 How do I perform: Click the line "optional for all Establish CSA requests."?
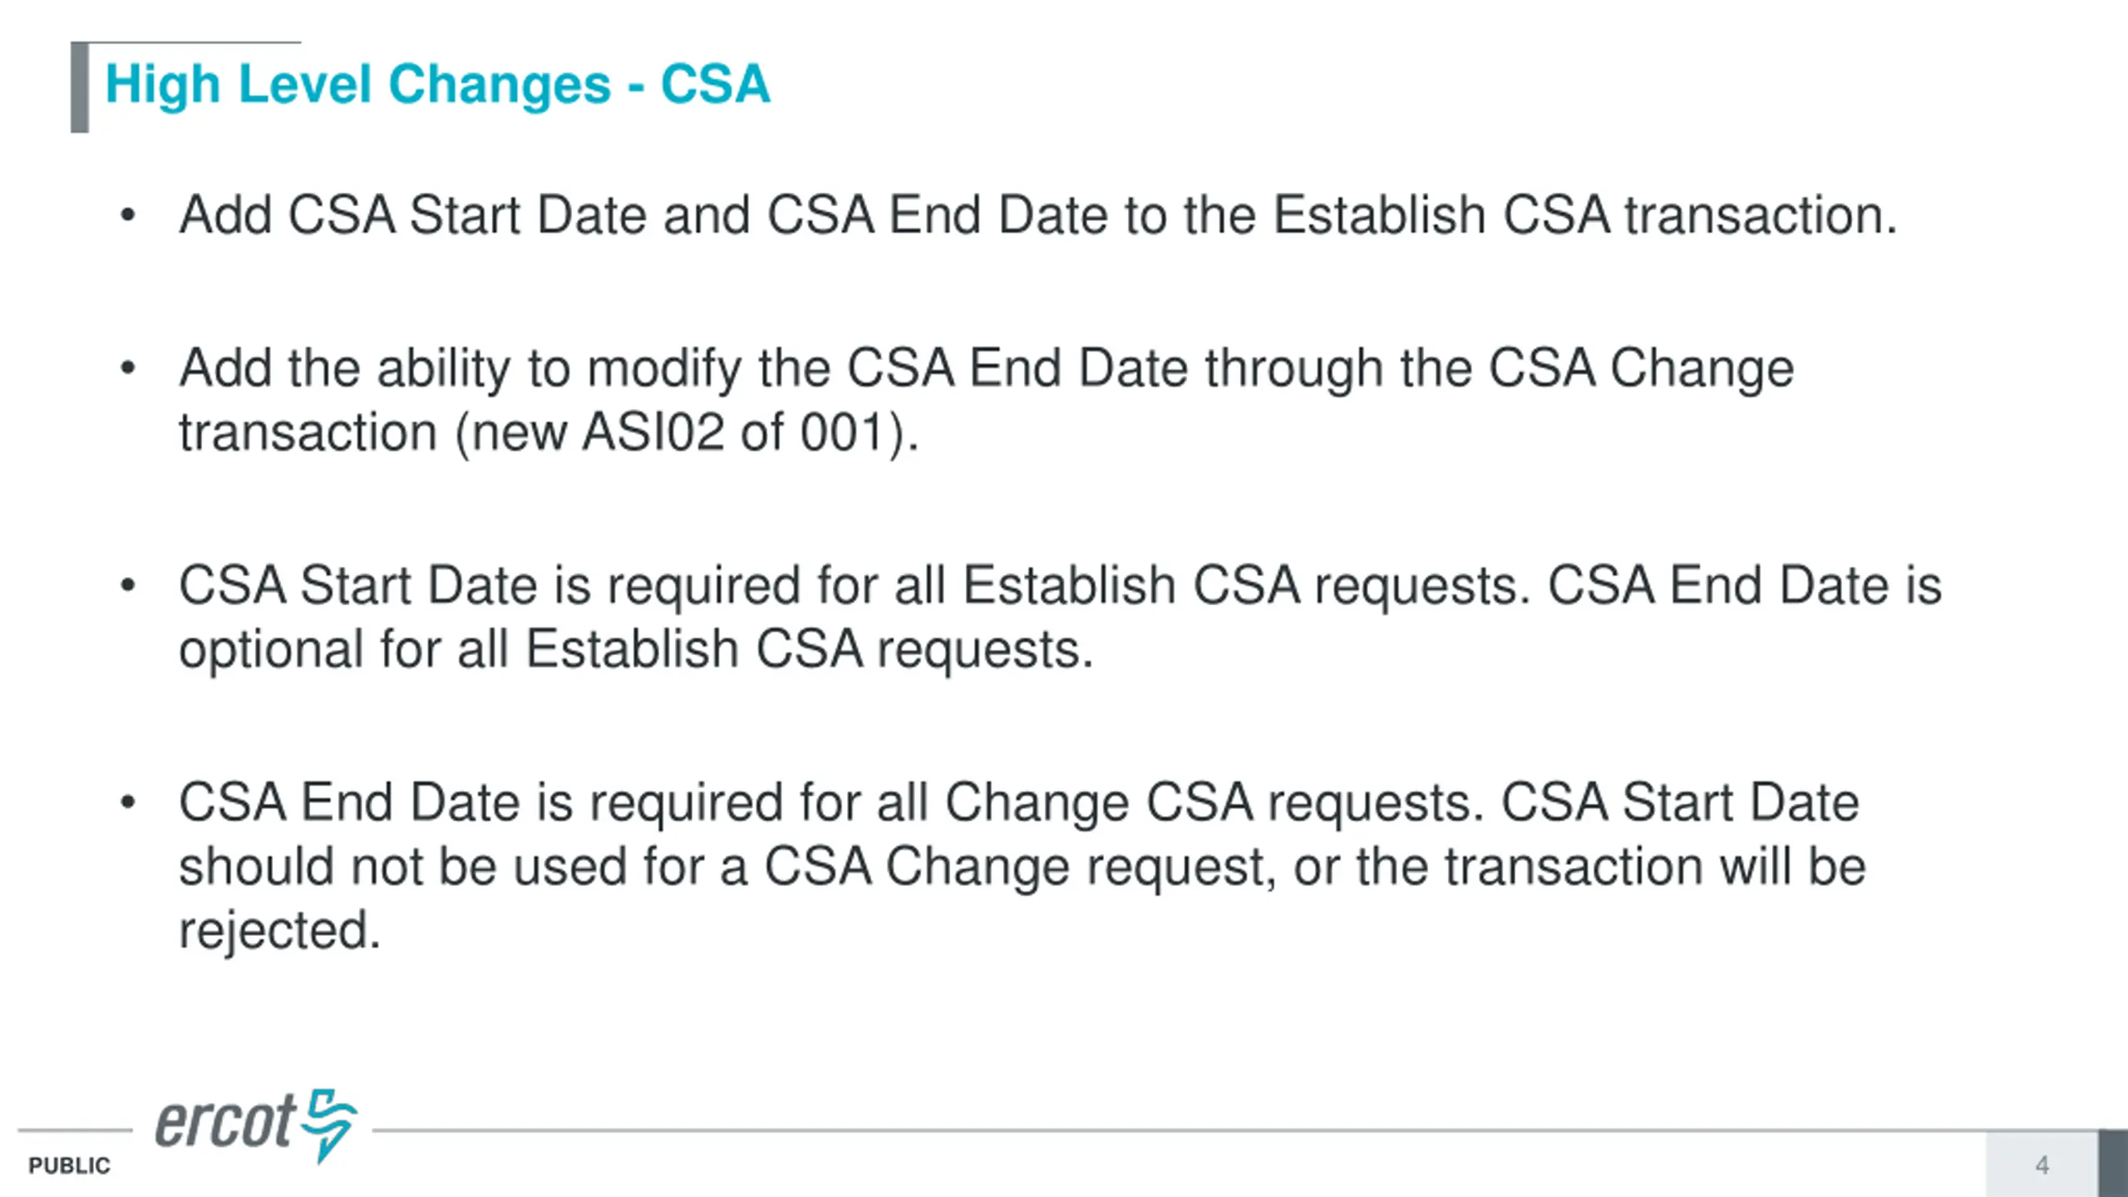point(636,649)
